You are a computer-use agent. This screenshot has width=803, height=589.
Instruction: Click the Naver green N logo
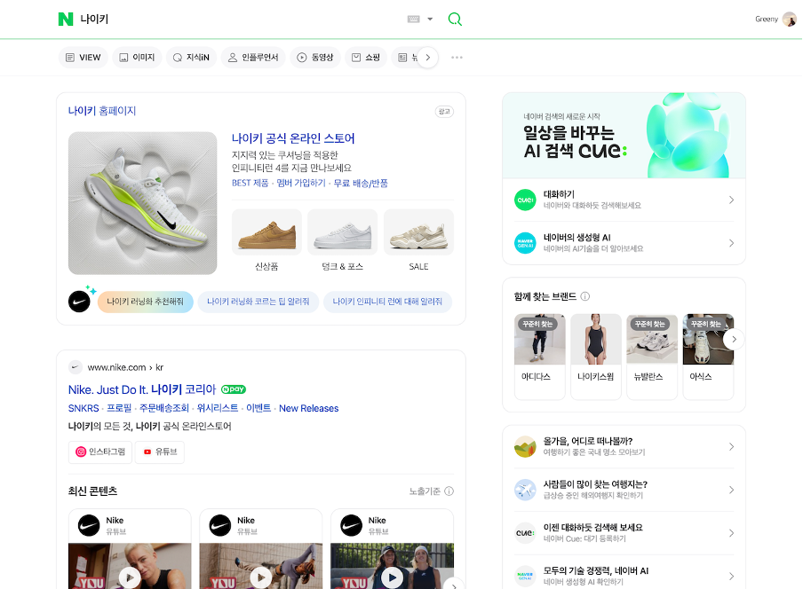[65, 19]
